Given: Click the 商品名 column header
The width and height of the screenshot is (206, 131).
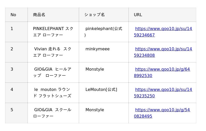Looking at the screenshot, I should coord(39,15).
